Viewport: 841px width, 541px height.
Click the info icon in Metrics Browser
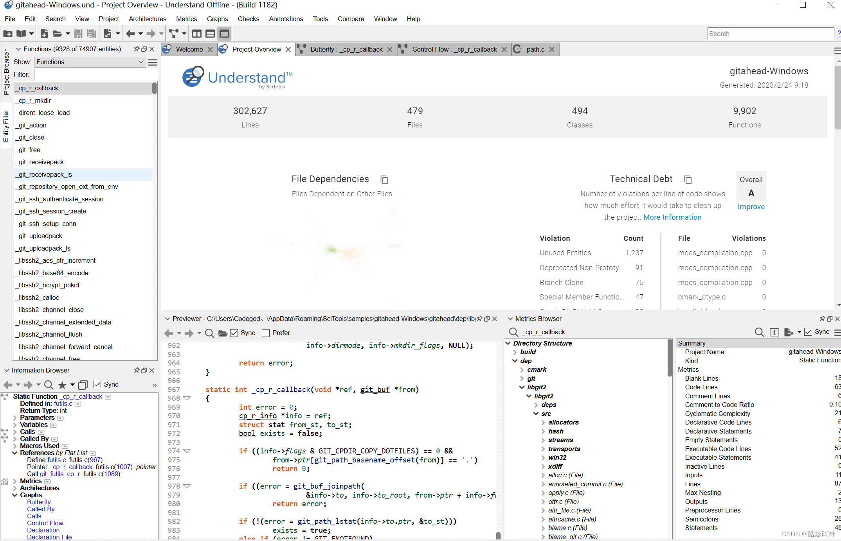pyautogui.click(x=774, y=332)
